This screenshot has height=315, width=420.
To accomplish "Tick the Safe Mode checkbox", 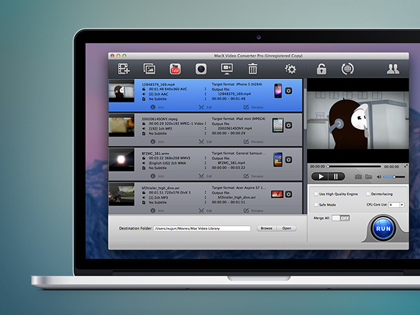I will 316,204.
